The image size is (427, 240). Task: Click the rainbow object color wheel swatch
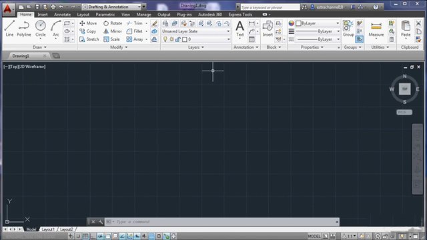click(x=292, y=23)
